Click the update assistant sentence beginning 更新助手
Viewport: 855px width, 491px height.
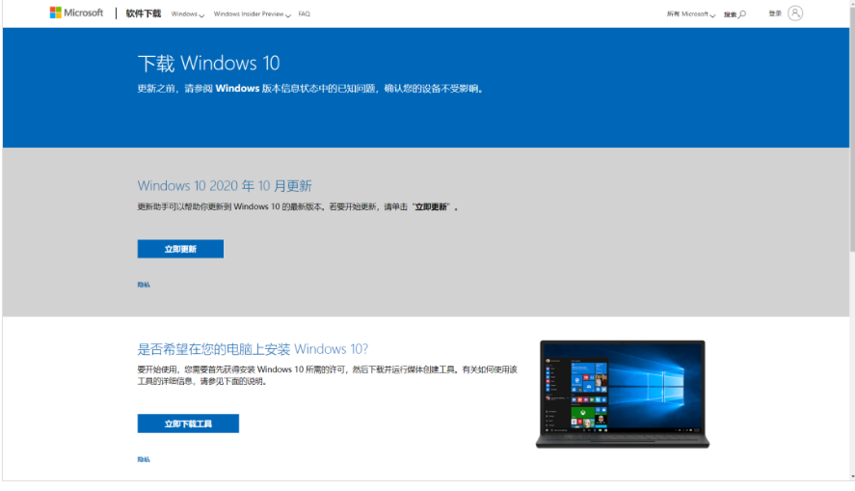pos(297,206)
